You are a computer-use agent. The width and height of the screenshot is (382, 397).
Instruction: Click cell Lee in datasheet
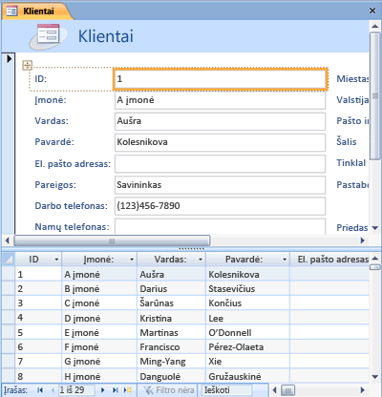pos(247,318)
